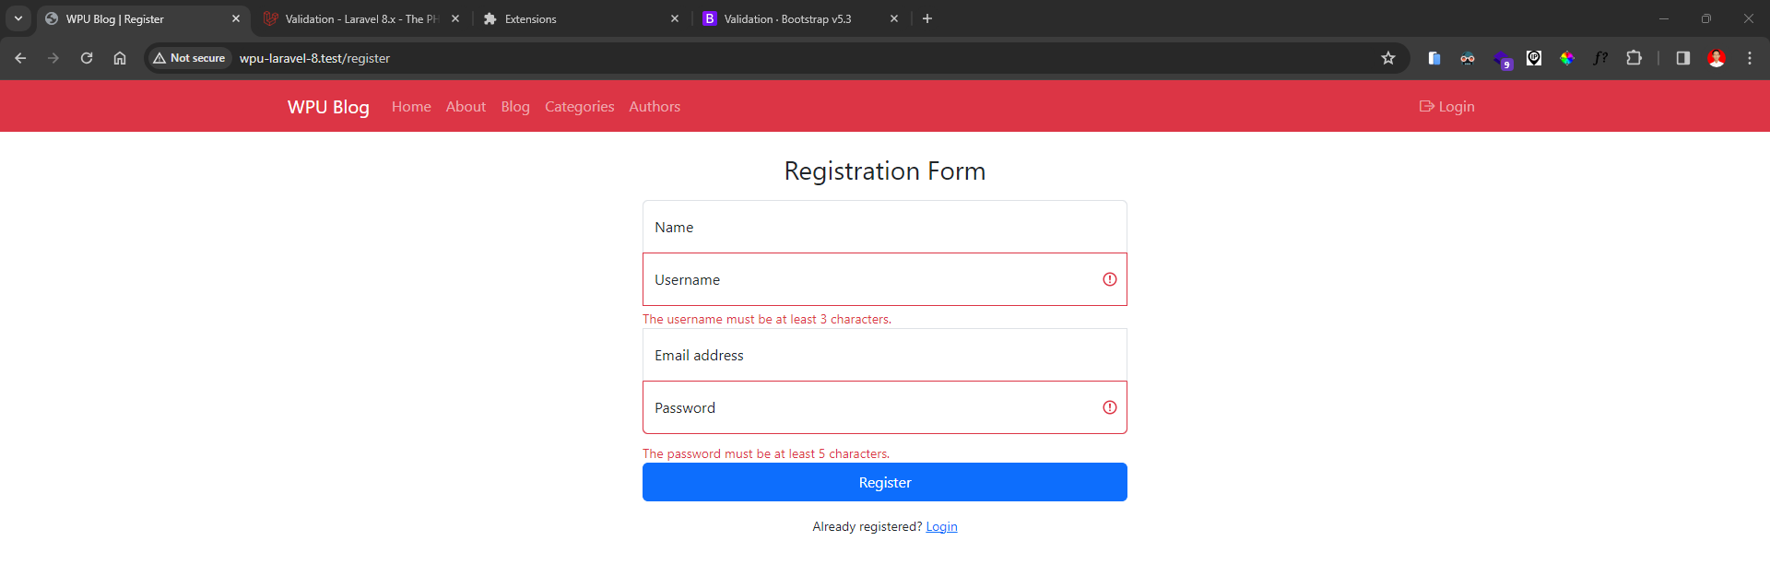1770x576 pixels.
Task: Focus the Name input field
Action: point(885,227)
